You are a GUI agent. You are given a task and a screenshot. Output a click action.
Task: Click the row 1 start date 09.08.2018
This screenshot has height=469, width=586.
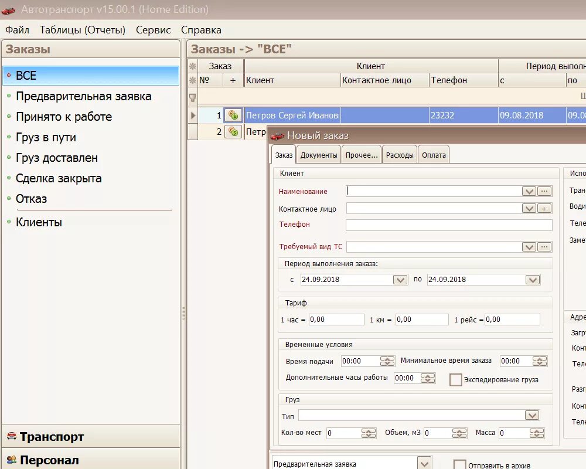532,115
